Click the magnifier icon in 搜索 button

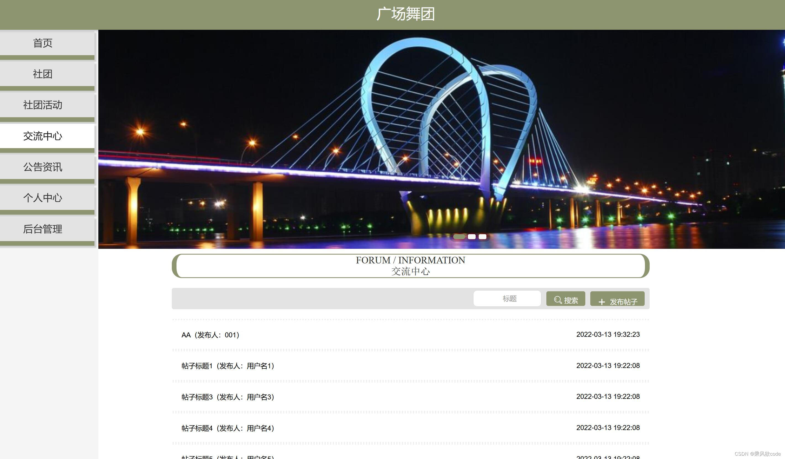[558, 300]
